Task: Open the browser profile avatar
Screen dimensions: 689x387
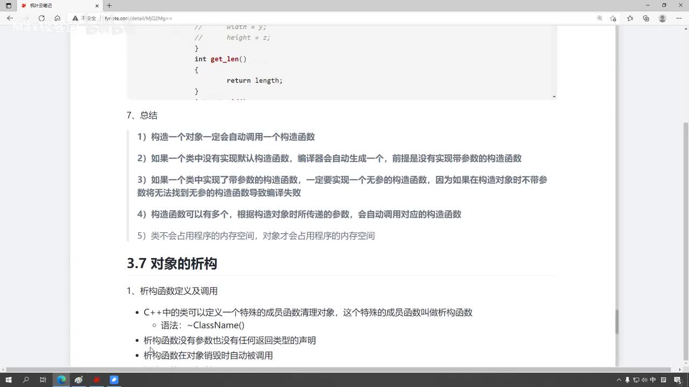Action: tap(663, 18)
